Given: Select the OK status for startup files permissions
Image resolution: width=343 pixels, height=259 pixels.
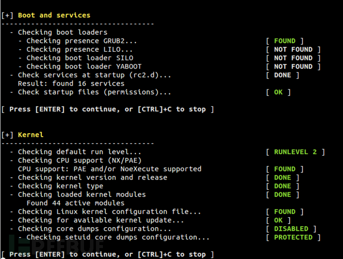Looking at the screenshot, I should coord(278,92).
